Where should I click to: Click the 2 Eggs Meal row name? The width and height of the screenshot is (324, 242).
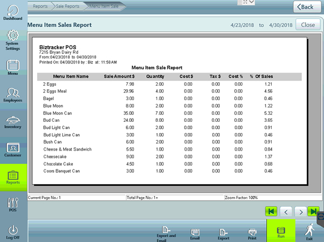pos(55,91)
